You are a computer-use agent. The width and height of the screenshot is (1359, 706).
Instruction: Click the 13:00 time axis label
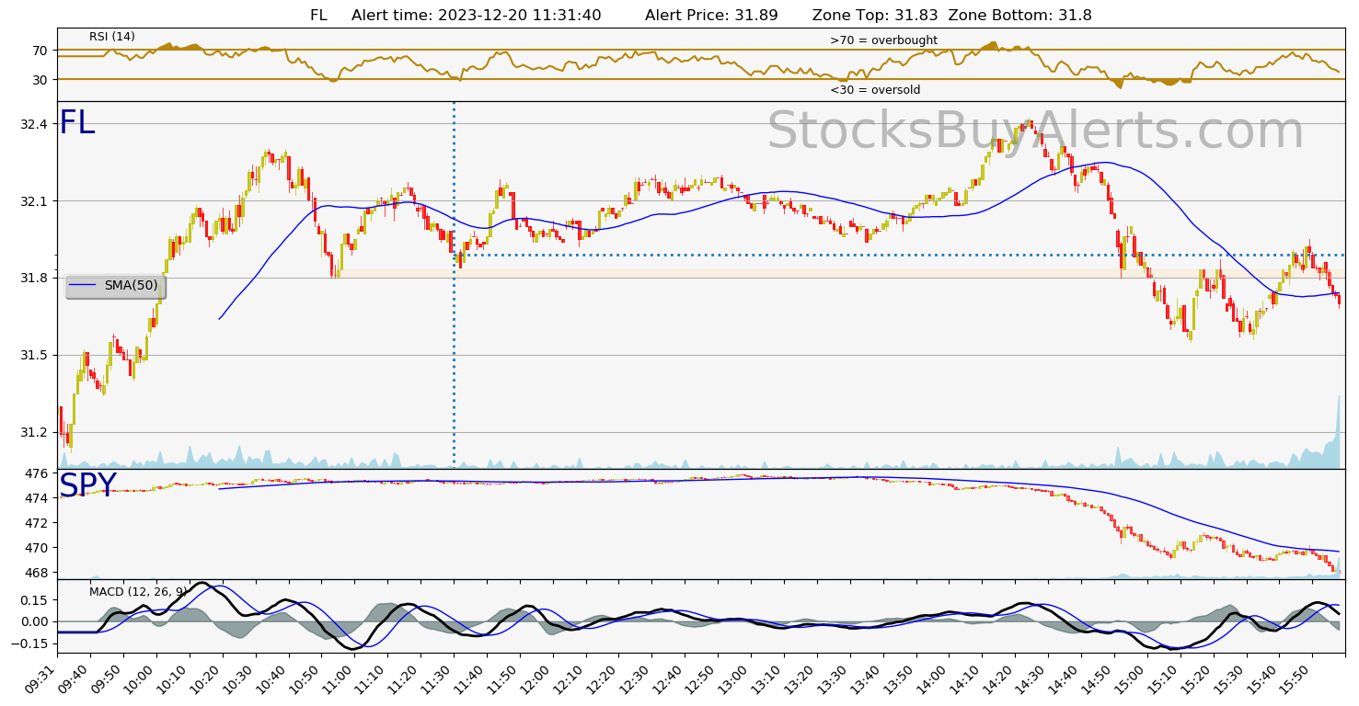[x=737, y=679]
